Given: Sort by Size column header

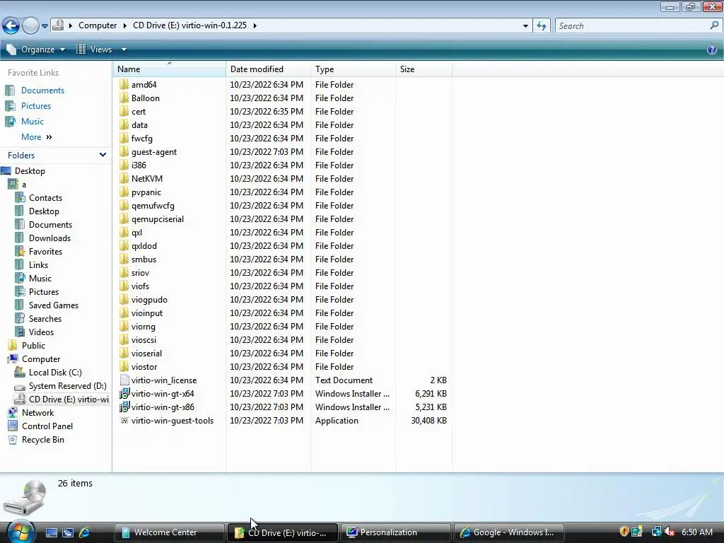Looking at the screenshot, I should [424, 69].
